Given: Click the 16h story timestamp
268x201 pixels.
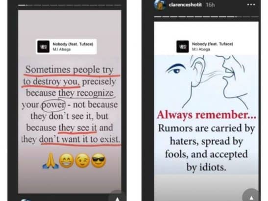Looking at the screenshot, I should click(x=210, y=5).
